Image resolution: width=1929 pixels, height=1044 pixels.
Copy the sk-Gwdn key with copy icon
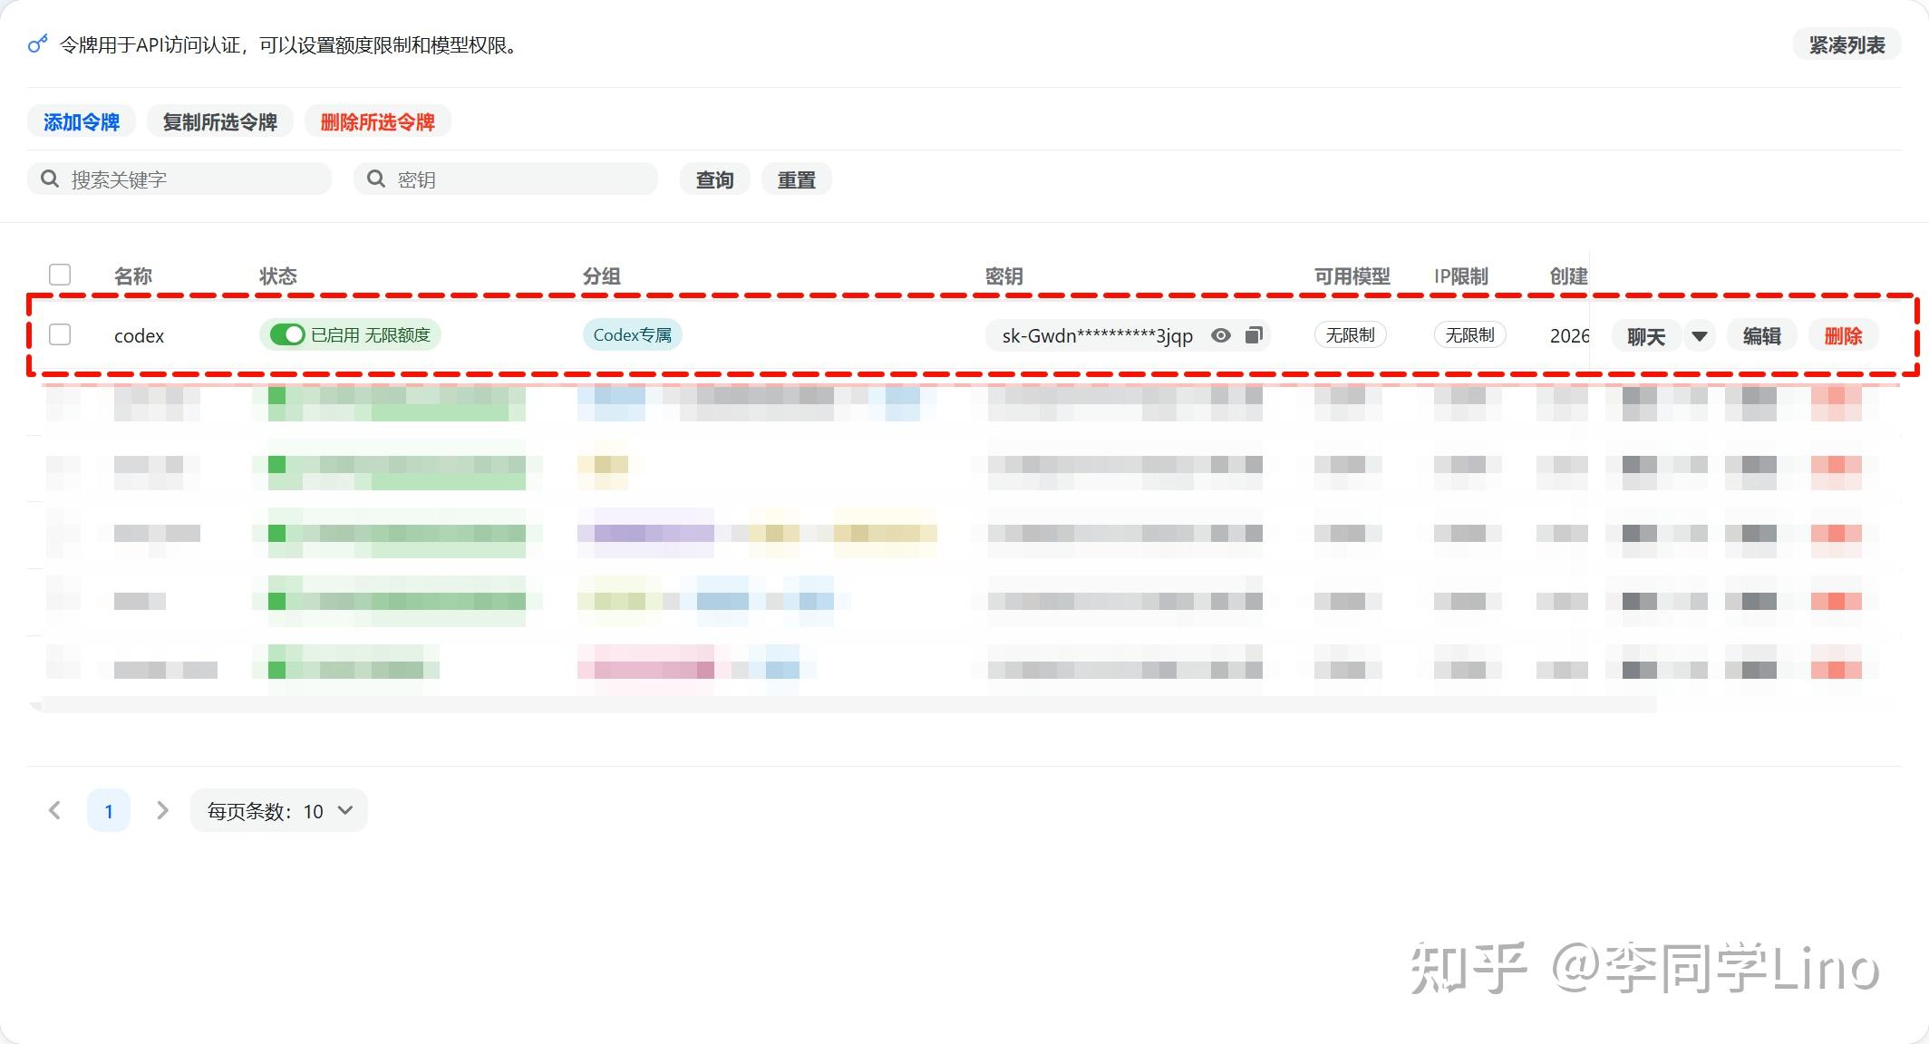[1254, 335]
